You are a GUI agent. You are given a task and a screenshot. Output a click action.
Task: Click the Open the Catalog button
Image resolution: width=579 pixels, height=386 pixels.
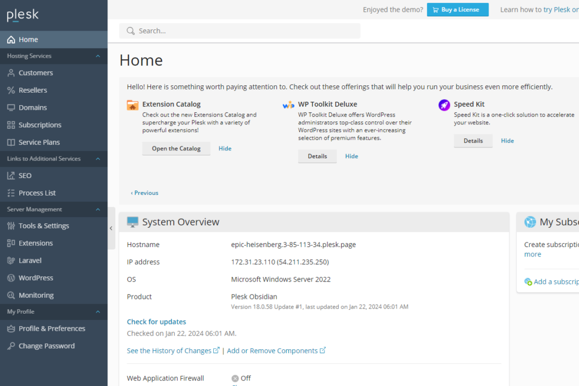coord(176,148)
